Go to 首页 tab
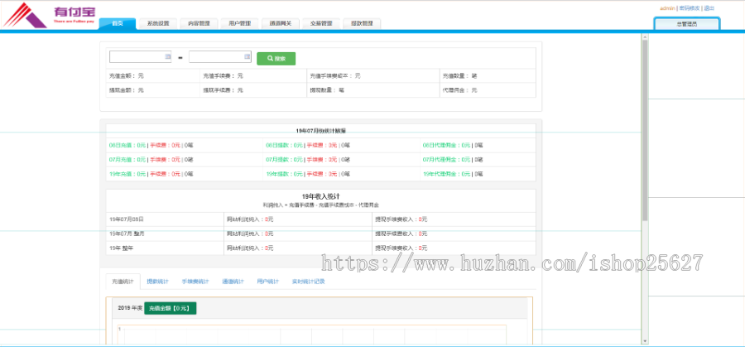The height and width of the screenshot is (347, 745). (118, 23)
